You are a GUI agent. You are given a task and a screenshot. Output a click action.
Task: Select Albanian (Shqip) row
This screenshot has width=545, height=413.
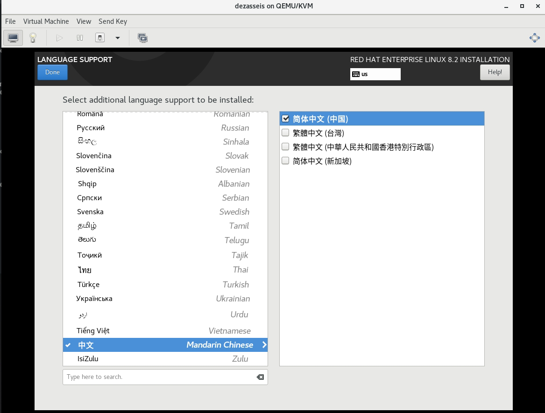(x=165, y=184)
